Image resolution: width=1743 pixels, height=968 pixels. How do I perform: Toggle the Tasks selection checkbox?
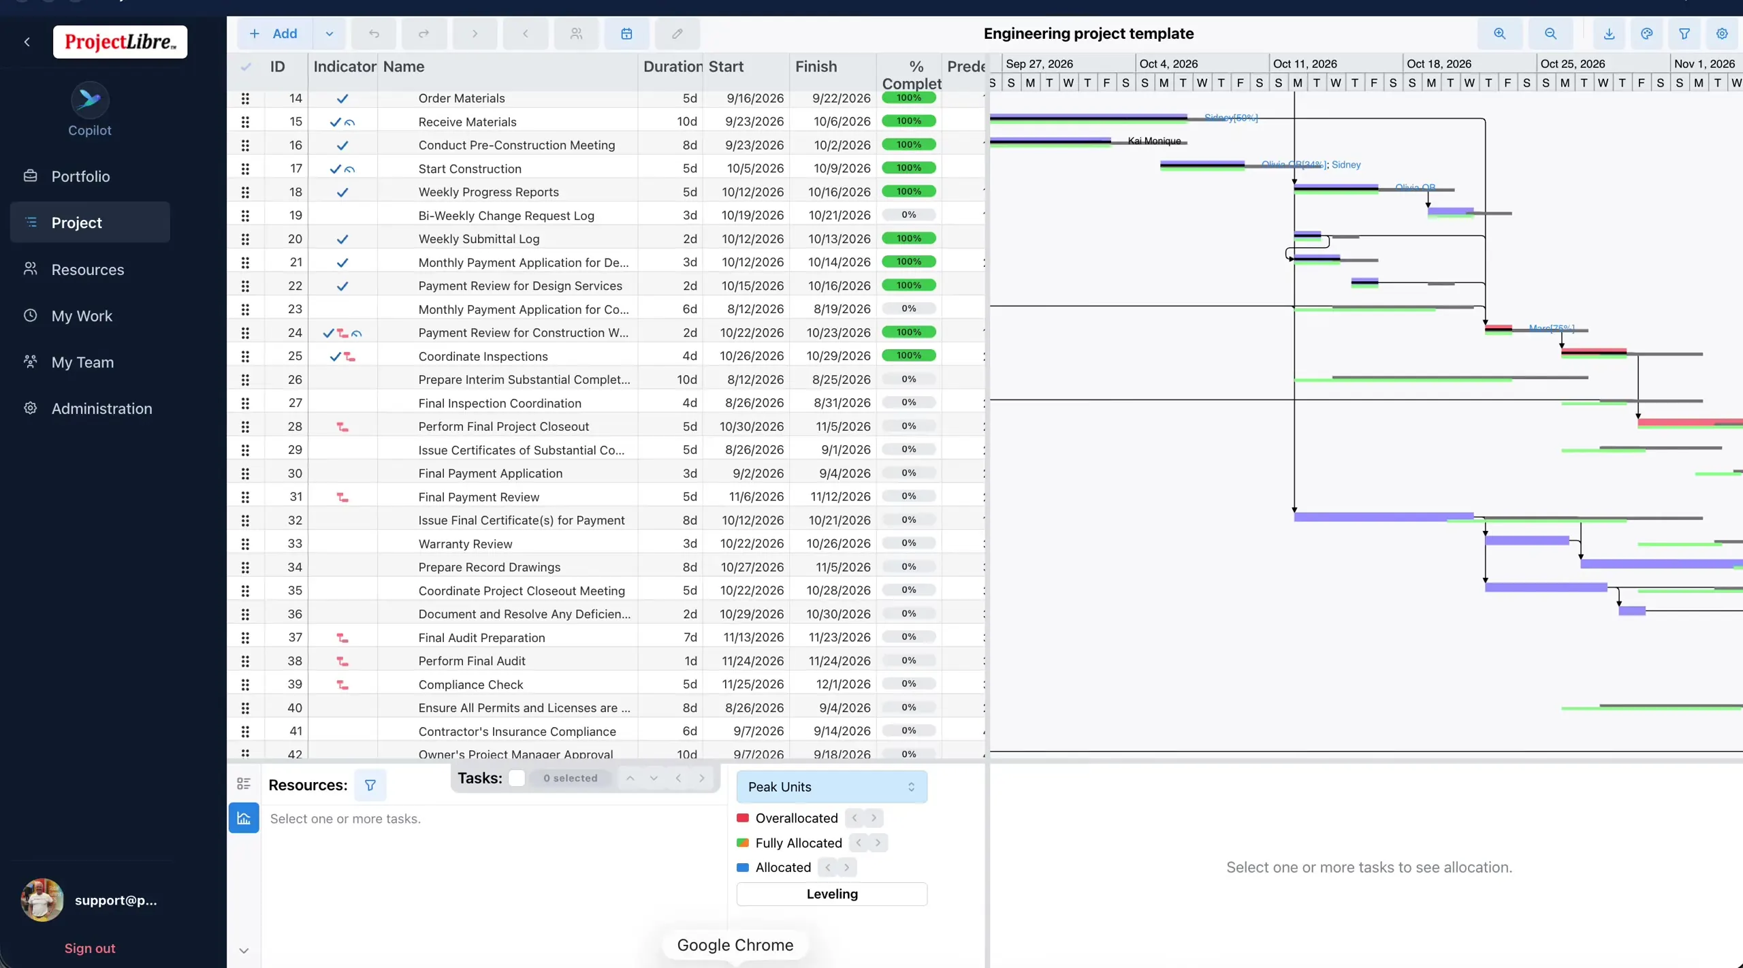coord(517,778)
